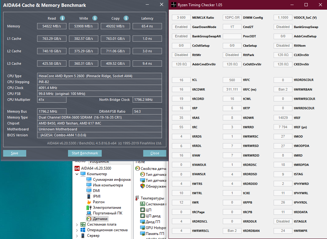Select the Датчики sensor icon
This screenshot has height=239, width=327.
89,219
